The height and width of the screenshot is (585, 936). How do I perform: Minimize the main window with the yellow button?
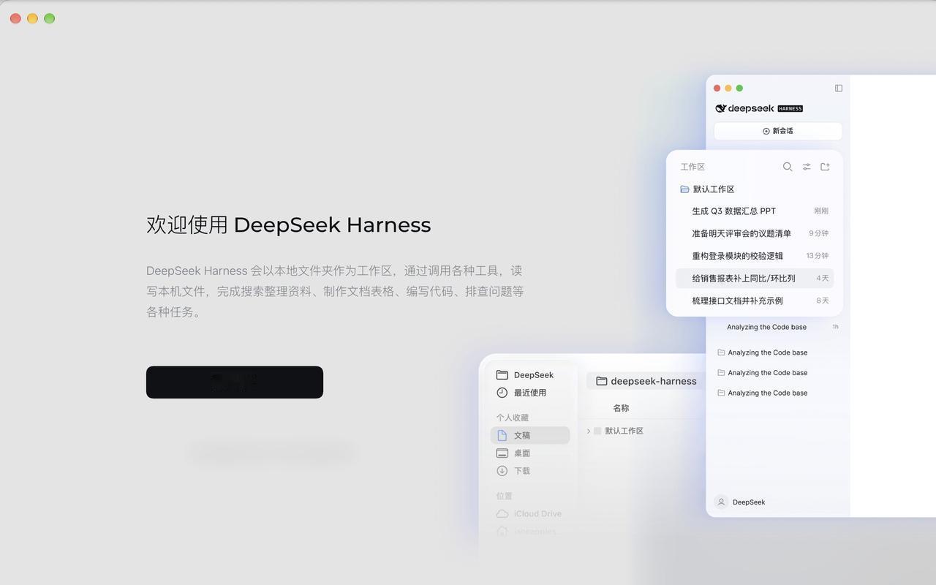(x=32, y=18)
